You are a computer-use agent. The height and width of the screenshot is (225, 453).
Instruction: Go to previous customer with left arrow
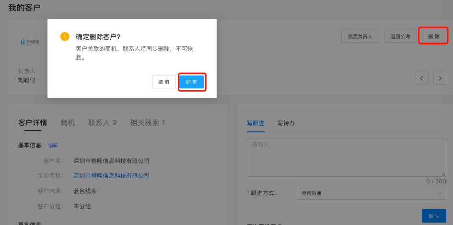[x=422, y=78]
